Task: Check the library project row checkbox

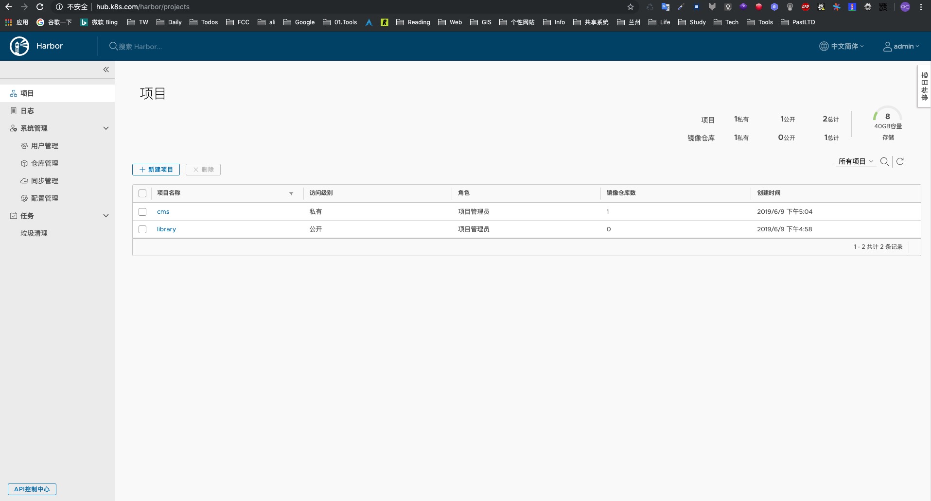Action: [142, 229]
